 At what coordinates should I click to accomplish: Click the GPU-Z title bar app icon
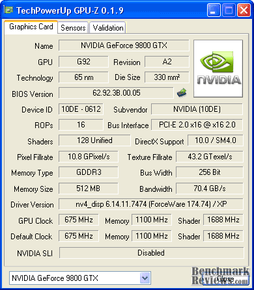8,10
